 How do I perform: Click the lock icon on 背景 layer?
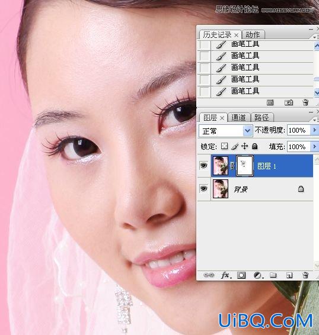301,189
